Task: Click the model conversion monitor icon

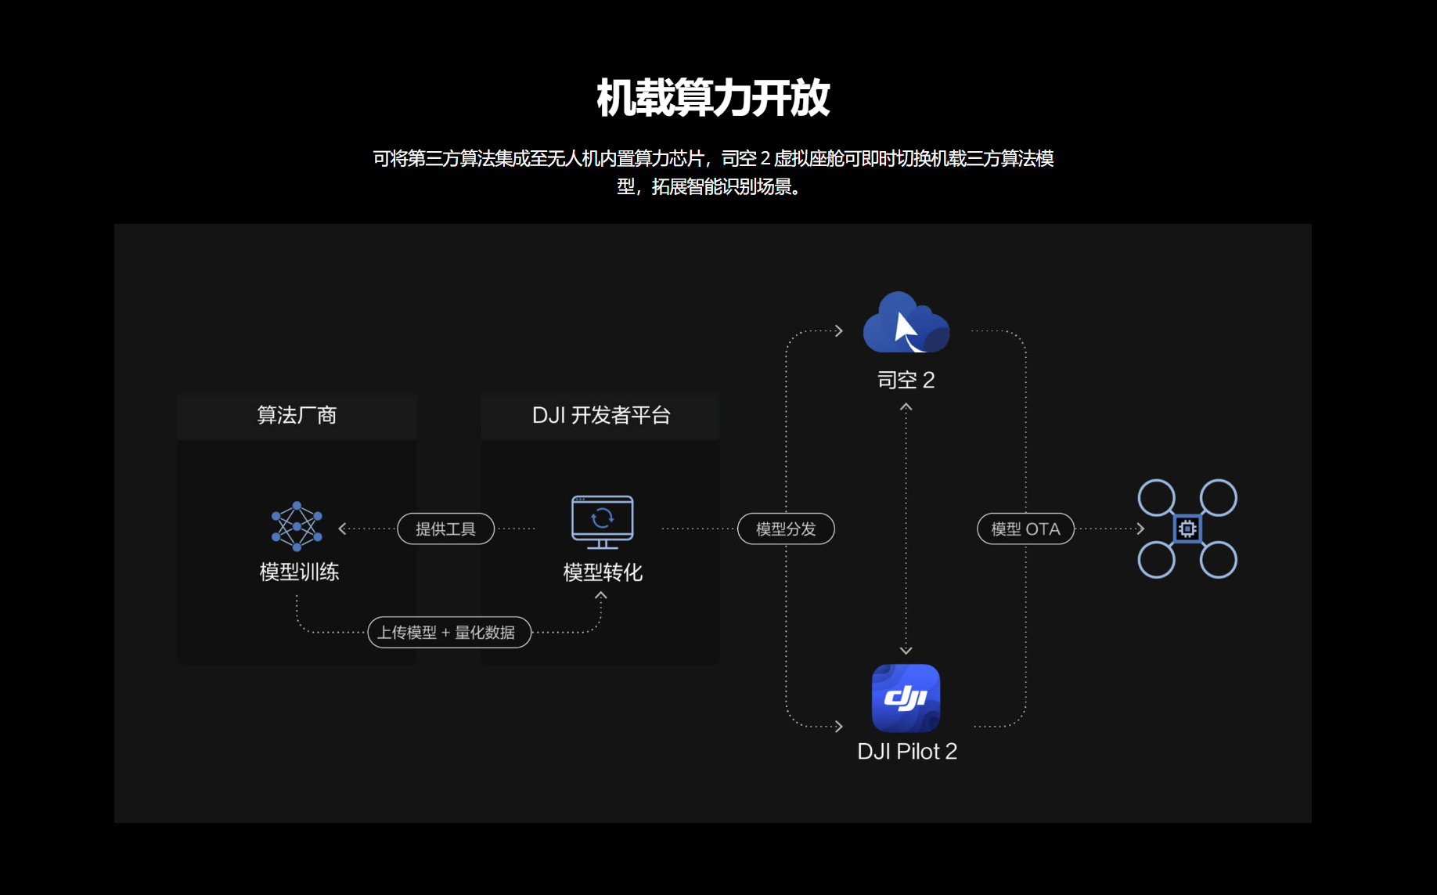Action: tap(603, 522)
